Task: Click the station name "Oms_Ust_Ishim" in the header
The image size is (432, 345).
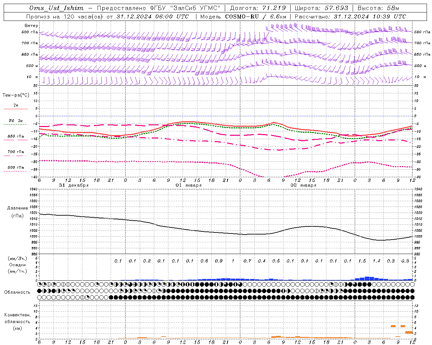Action: click(x=56, y=8)
